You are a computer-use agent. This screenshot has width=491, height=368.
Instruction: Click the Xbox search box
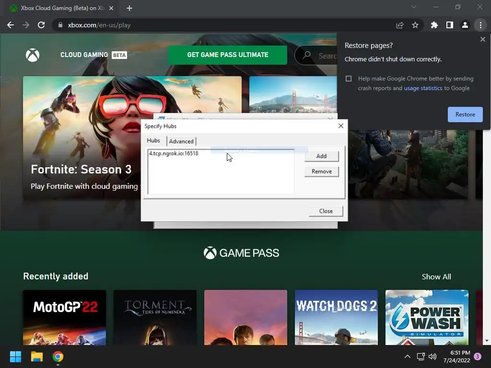[x=316, y=56]
